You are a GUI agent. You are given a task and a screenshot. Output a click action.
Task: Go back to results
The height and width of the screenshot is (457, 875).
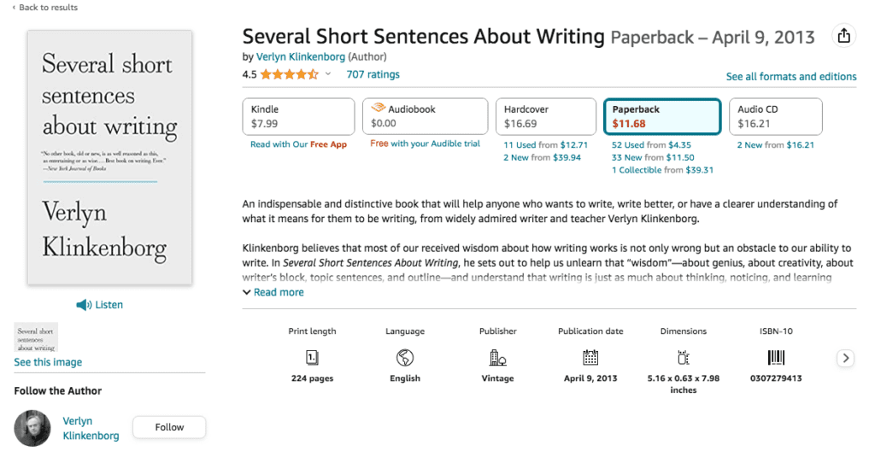click(x=45, y=7)
